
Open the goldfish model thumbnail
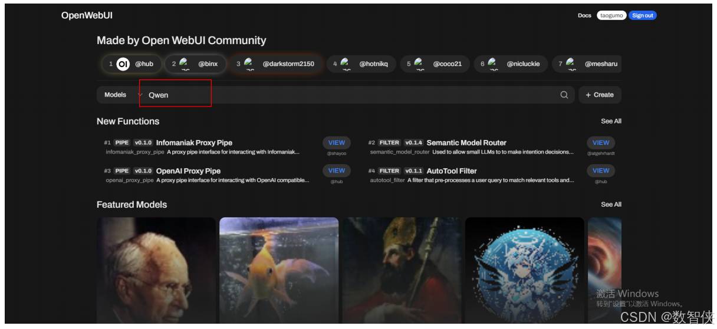point(279,270)
